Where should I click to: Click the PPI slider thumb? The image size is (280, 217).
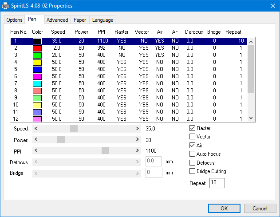pos(105,150)
